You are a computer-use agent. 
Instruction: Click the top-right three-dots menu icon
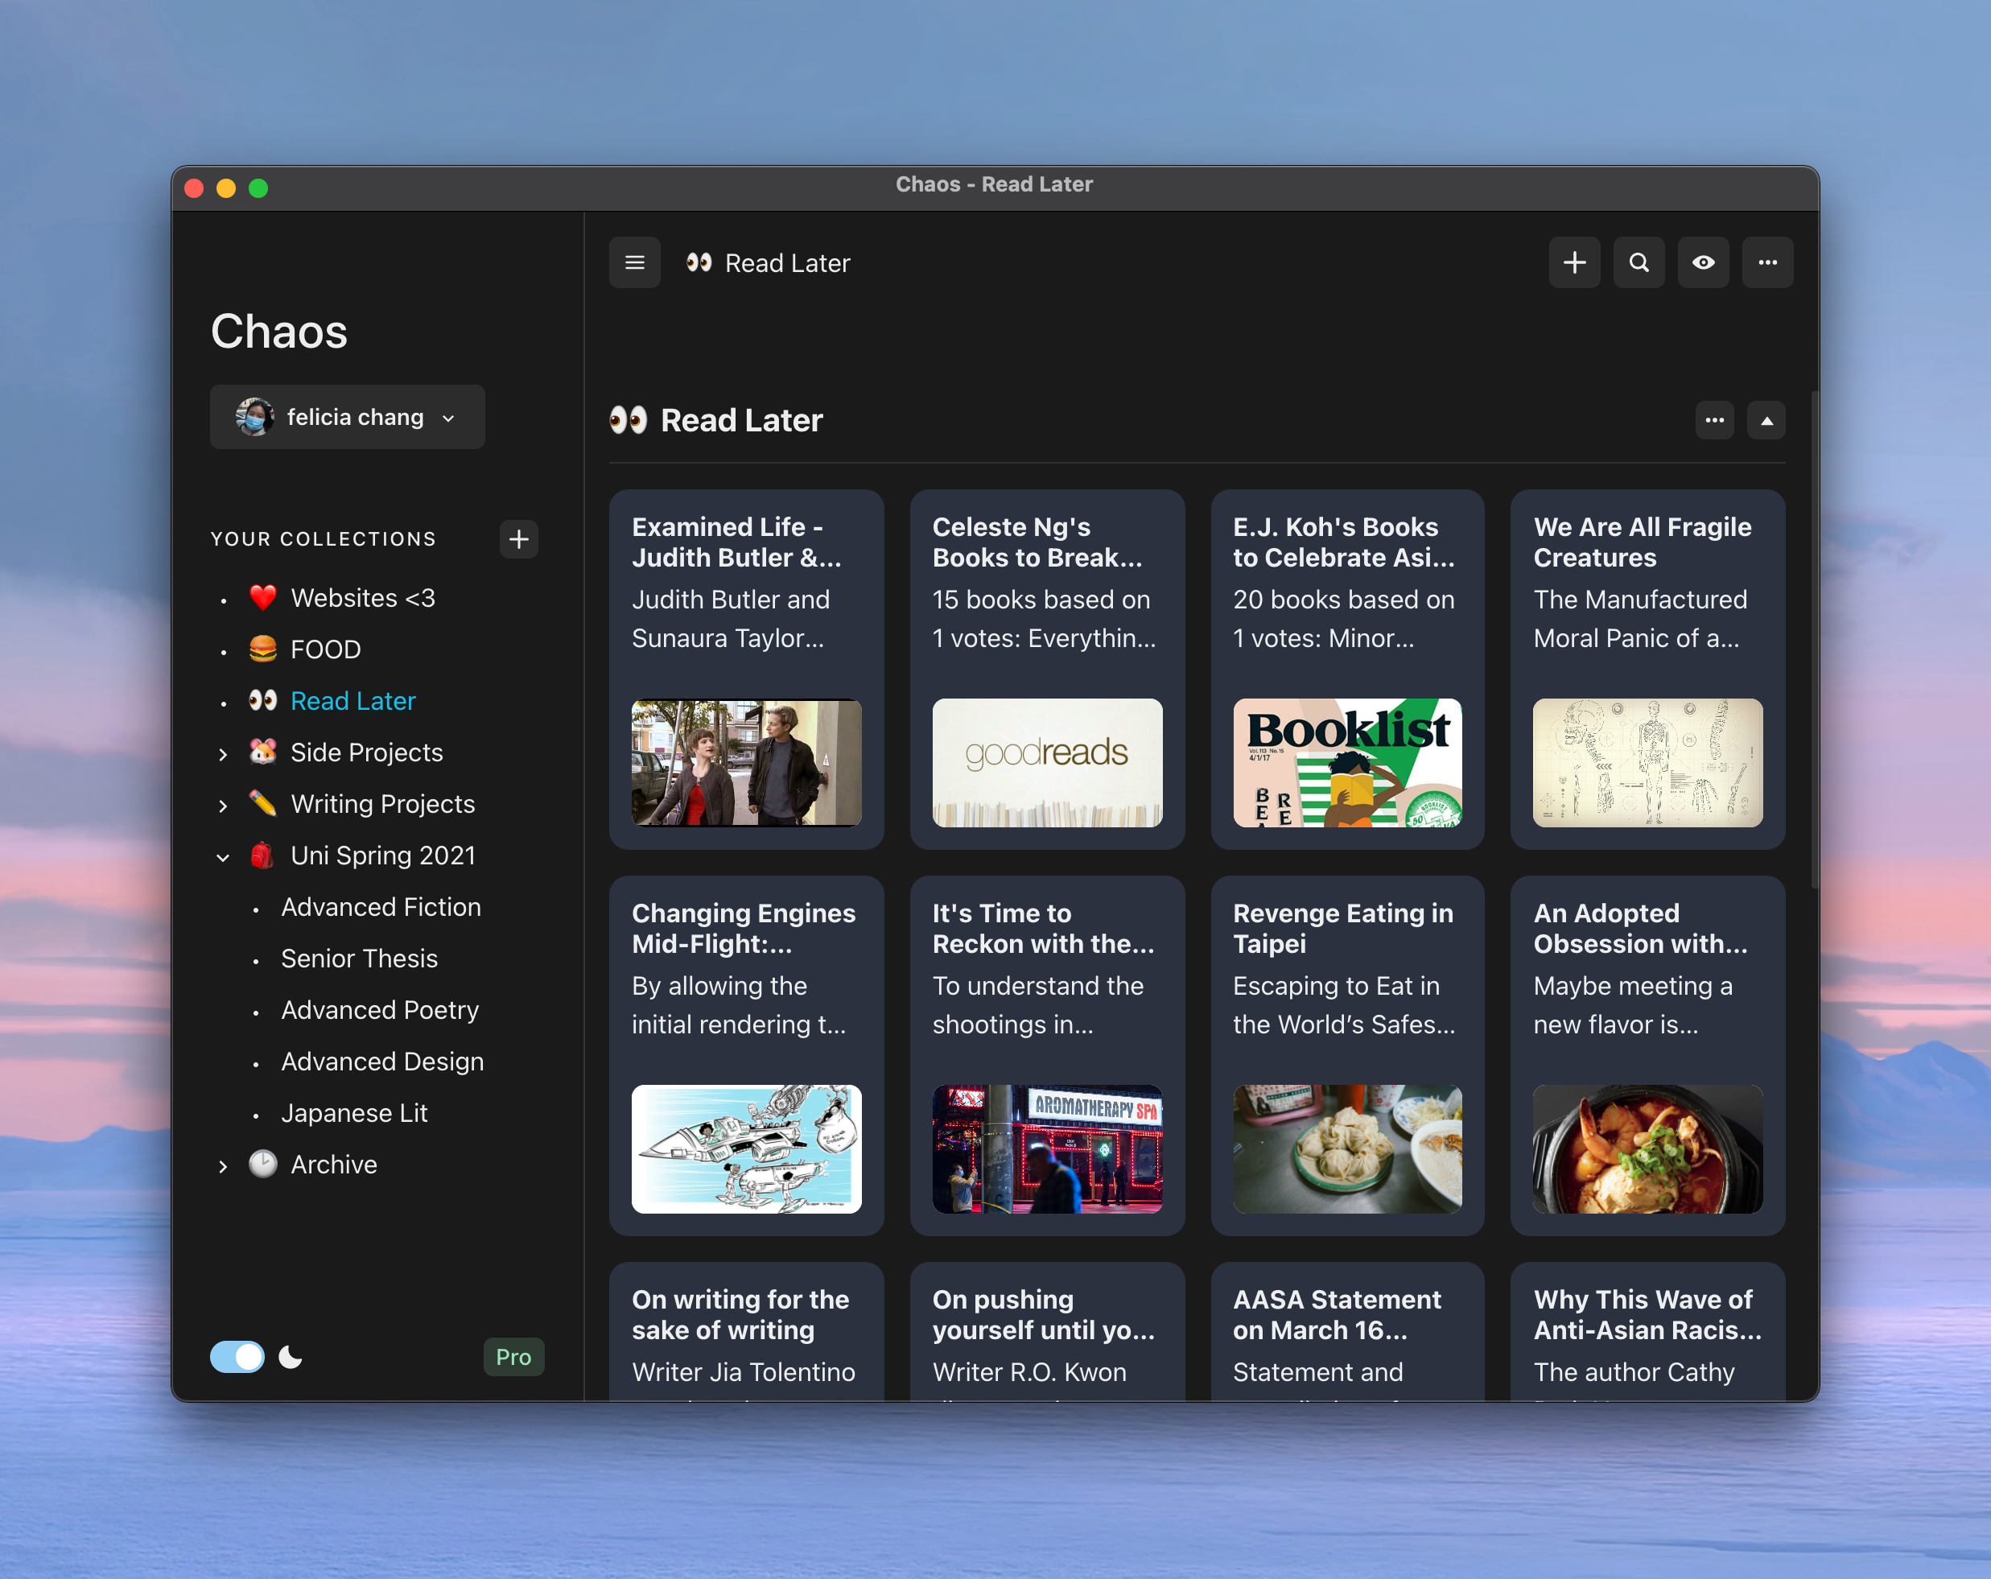pyautogui.click(x=1766, y=262)
